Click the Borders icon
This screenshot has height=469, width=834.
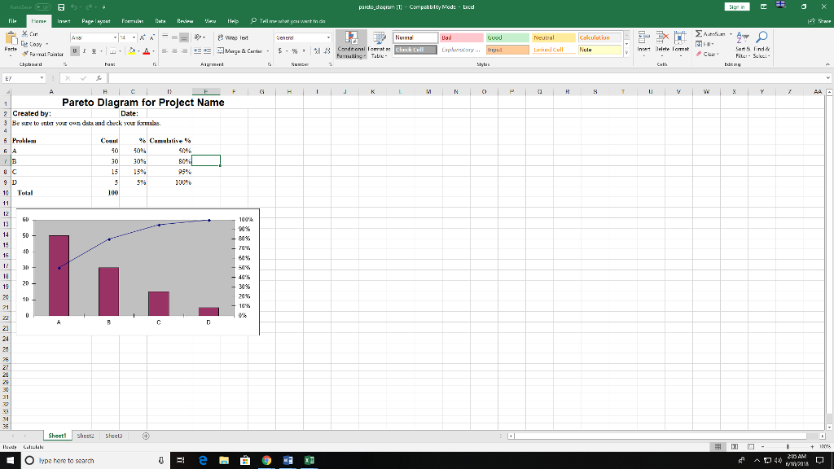click(112, 51)
